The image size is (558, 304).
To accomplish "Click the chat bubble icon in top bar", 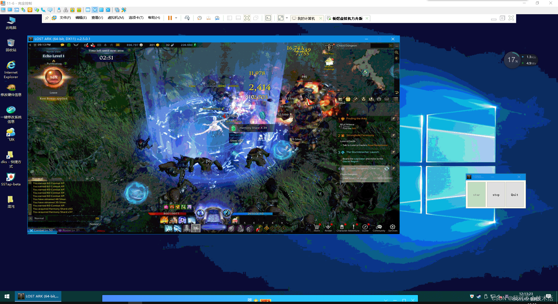I will pyautogui.click(x=62, y=45).
